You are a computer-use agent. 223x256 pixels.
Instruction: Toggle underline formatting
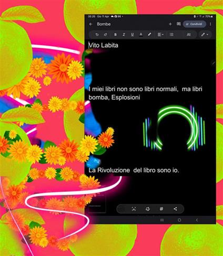click(x=133, y=35)
